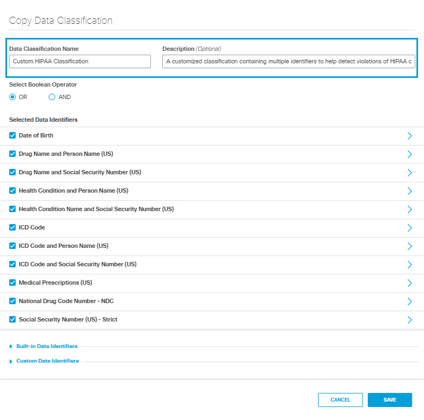Open chevron for Health Condition and Person Name

click(409, 191)
